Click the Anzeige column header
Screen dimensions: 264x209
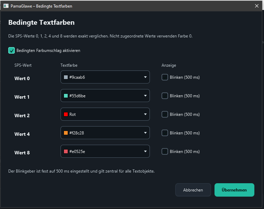tap(169, 65)
